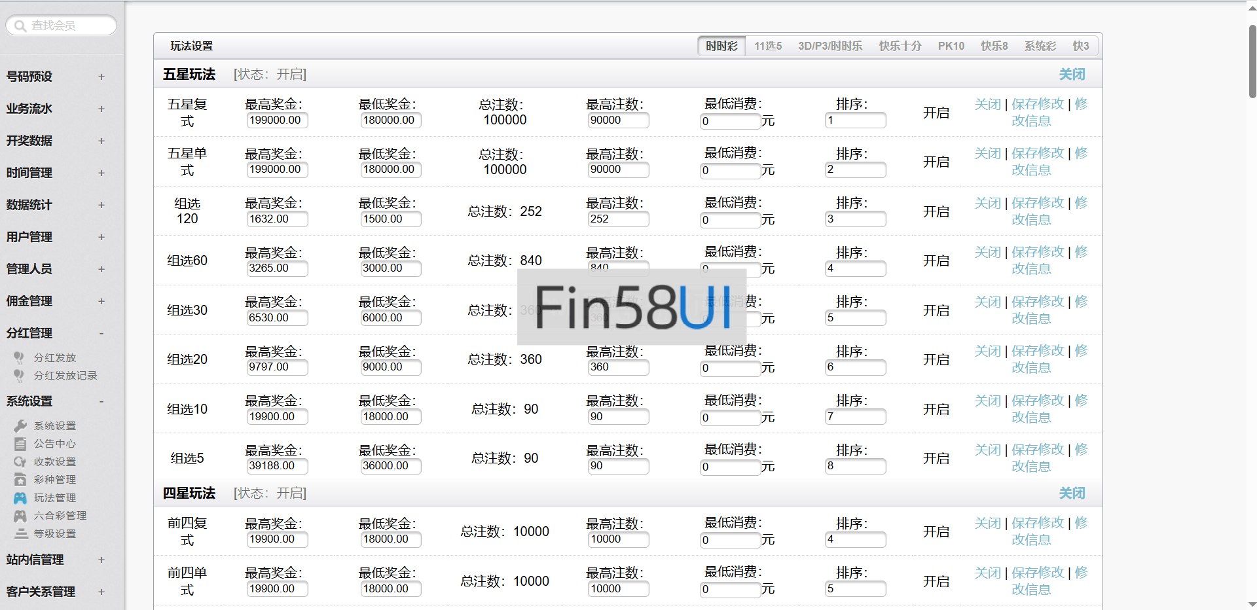Viewport: 1257px width, 610px height.
Task: Switch to the PK10 tab
Action: 951,46
